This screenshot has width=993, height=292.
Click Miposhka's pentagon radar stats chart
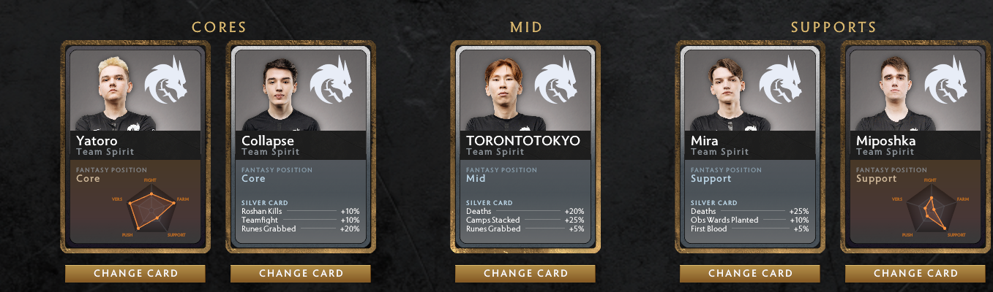[932, 207]
